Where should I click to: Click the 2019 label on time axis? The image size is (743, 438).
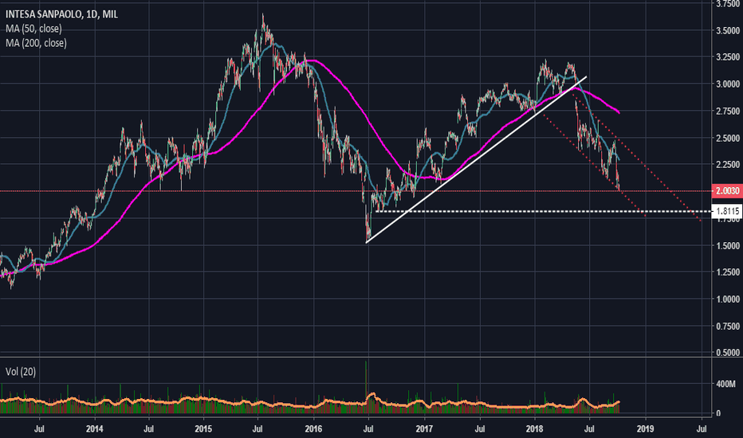[x=646, y=429]
